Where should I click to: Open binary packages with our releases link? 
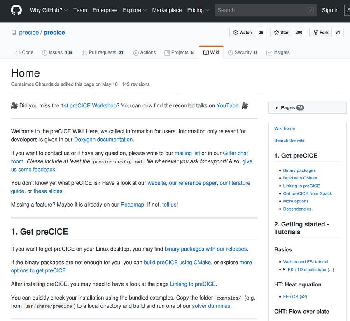205,249
